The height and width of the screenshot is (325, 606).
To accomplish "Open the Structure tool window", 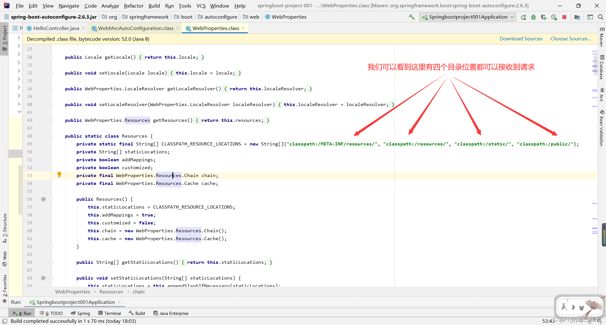I will 4,228.
